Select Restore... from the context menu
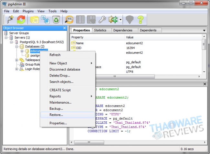This screenshot has height=154, width=210. pos(56,115)
